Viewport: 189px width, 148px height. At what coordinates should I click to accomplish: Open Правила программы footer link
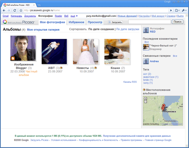click(131, 140)
